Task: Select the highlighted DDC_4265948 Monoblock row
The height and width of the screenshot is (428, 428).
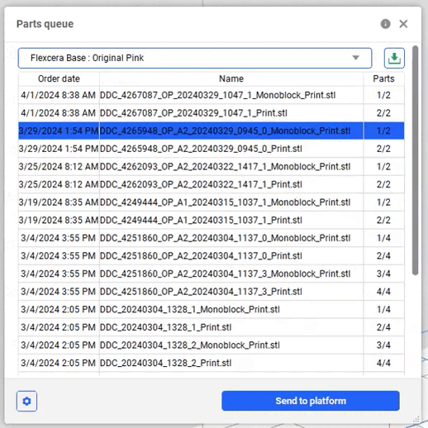Action: coord(212,131)
